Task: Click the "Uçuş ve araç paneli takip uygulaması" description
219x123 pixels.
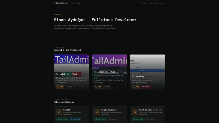Action: coord(72,113)
